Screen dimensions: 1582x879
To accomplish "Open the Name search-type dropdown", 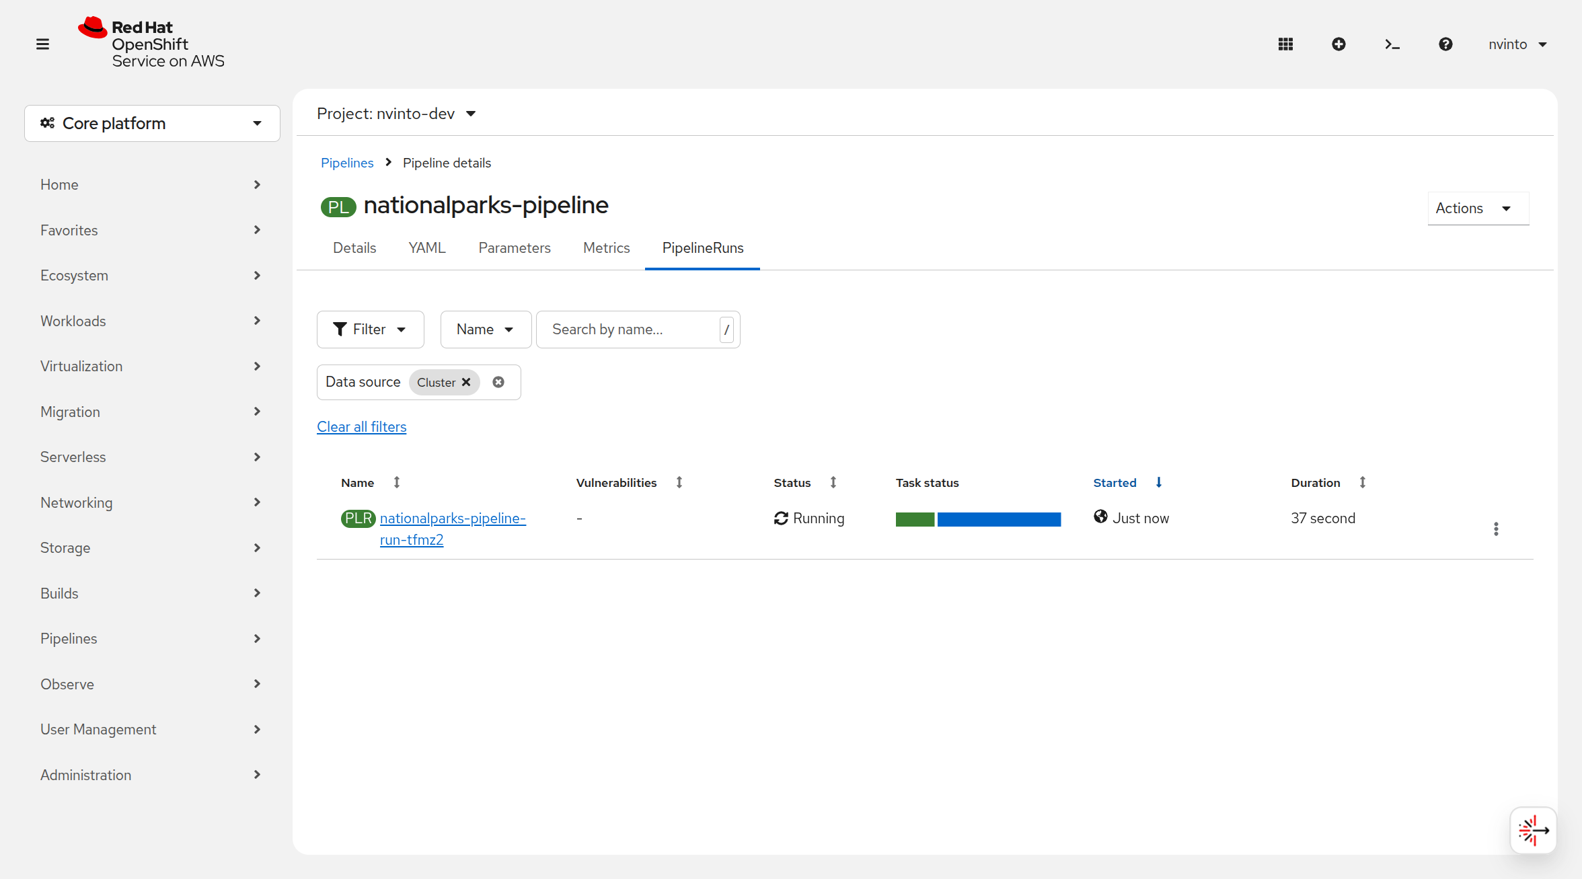I will tap(486, 330).
